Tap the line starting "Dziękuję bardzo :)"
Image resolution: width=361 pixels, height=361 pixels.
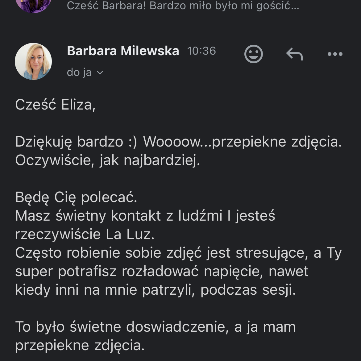178,142
